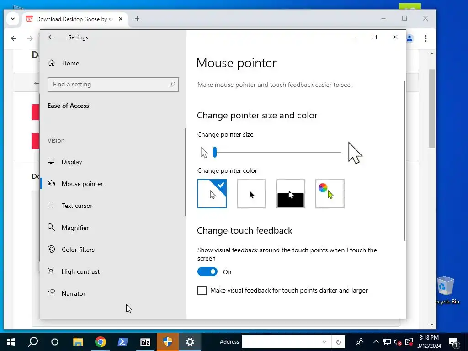Open Cortana circle on taskbar

point(55,342)
